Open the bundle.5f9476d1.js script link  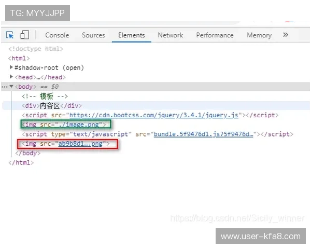[x=203, y=134]
